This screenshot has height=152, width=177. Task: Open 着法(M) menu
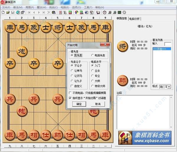pos(18,7)
